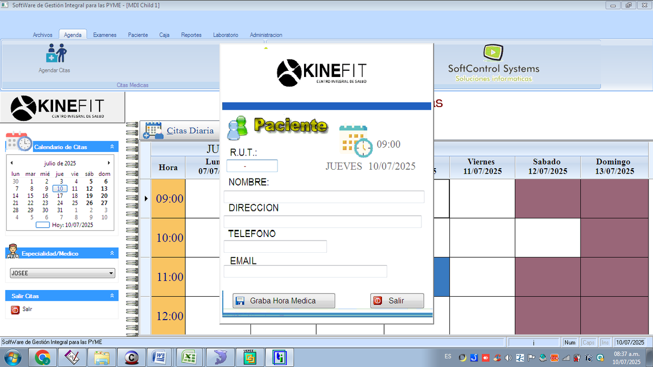Collapse the Calendario de Citas panel
This screenshot has height=367, width=653.
pos(112,146)
